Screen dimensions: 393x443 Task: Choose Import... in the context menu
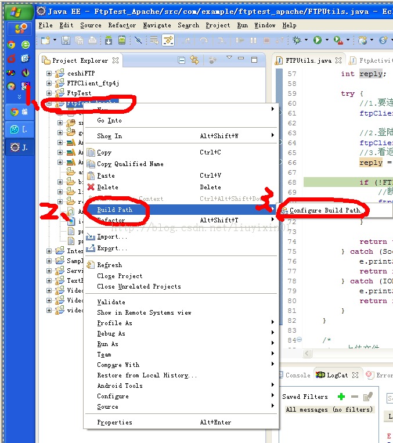tap(181, 237)
